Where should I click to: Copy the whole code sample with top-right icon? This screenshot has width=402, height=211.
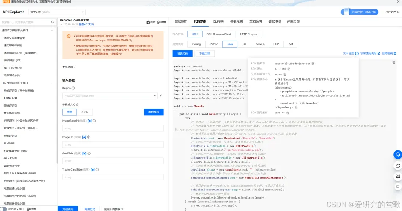(x=394, y=62)
